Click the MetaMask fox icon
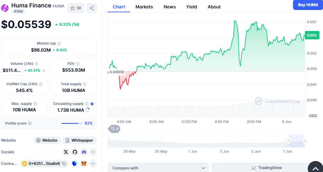 coord(84,164)
